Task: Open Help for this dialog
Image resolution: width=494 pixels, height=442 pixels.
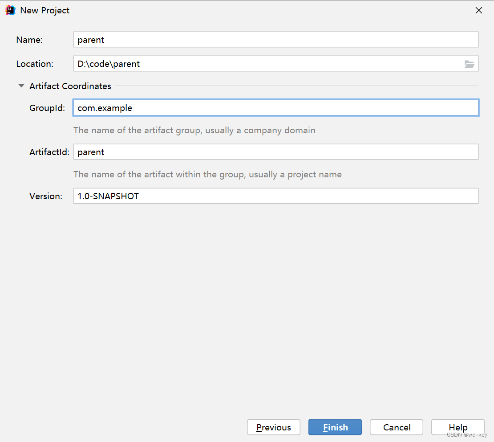Action: (458, 427)
